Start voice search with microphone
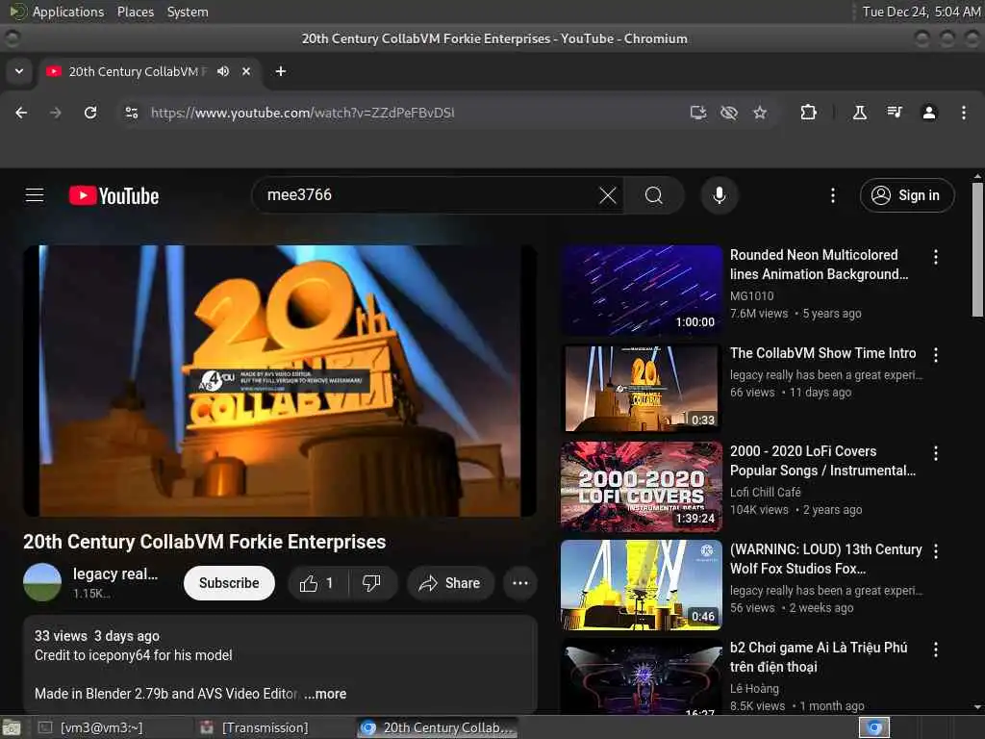 (x=720, y=195)
